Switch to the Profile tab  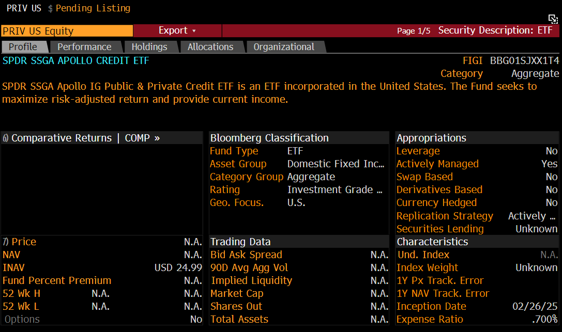click(24, 47)
